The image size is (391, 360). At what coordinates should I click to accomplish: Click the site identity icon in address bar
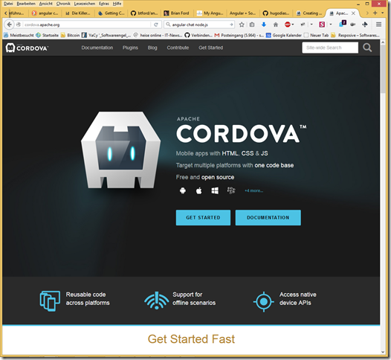[19, 25]
